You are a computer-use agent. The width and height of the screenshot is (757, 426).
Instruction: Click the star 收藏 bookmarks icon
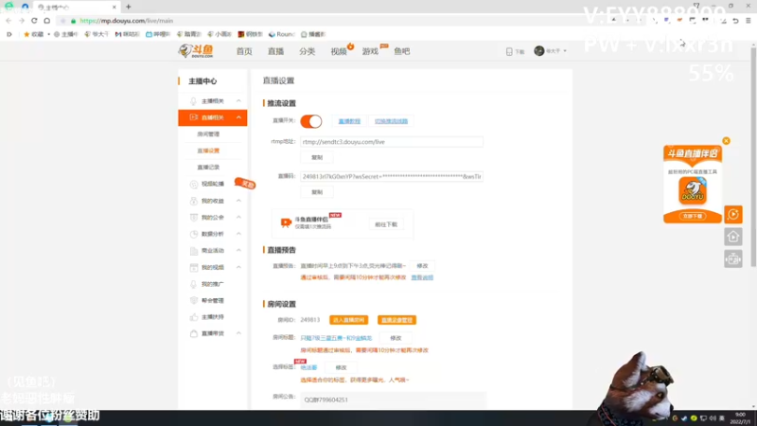26,34
